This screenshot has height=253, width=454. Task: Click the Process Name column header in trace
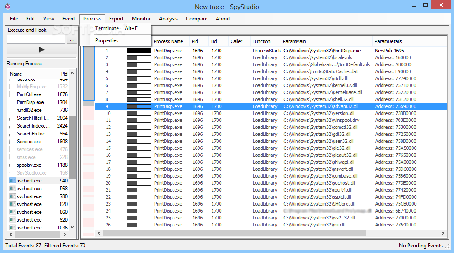click(x=171, y=41)
